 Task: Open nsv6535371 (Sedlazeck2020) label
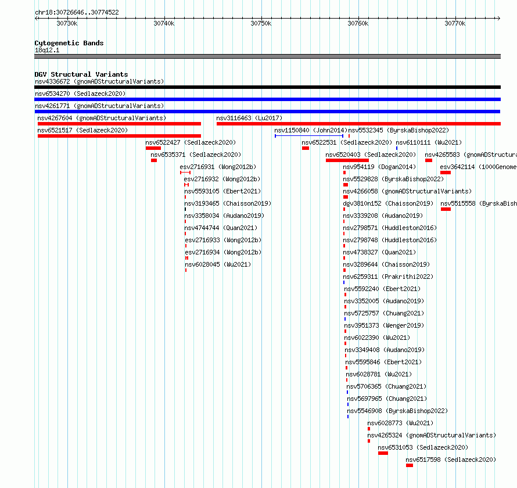tap(196, 155)
